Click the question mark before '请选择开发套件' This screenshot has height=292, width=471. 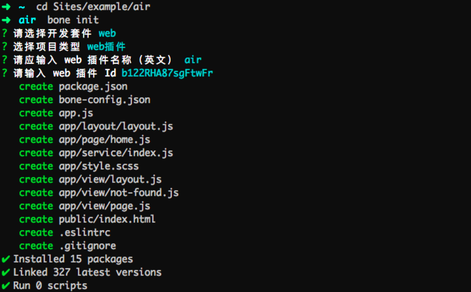4,33
